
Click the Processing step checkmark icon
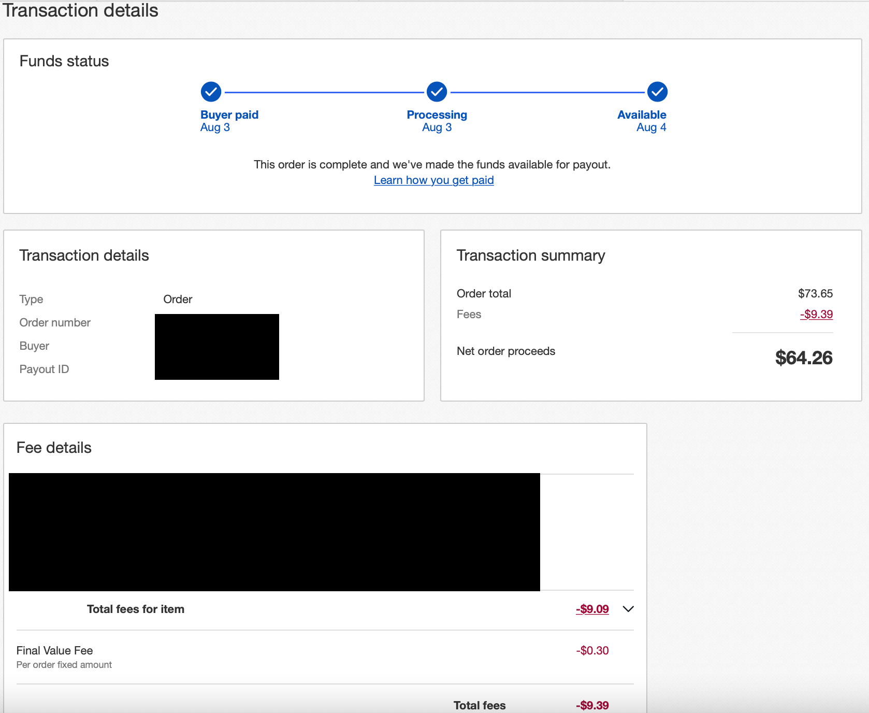[x=437, y=92]
